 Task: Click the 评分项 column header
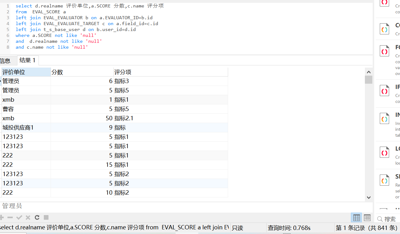(171, 72)
